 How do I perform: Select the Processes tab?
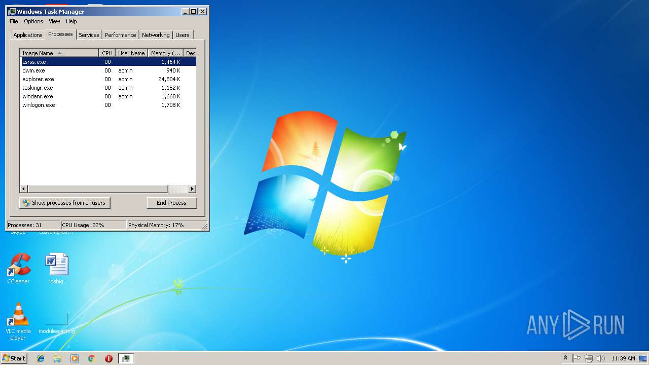[60, 34]
